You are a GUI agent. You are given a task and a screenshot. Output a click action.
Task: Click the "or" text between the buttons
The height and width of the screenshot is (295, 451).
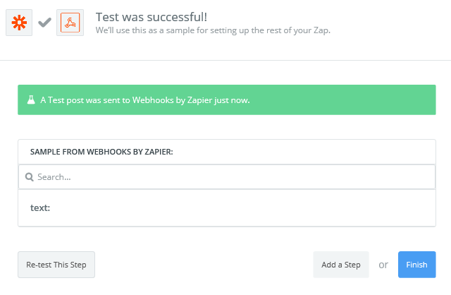pyautogui.click(x=383, y=265)
